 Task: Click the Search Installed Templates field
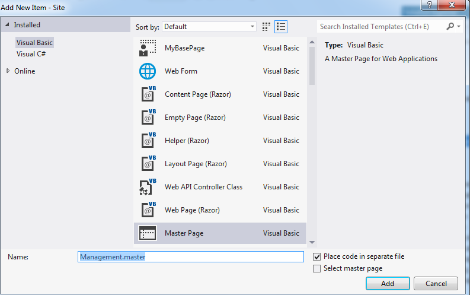(382, 27)
